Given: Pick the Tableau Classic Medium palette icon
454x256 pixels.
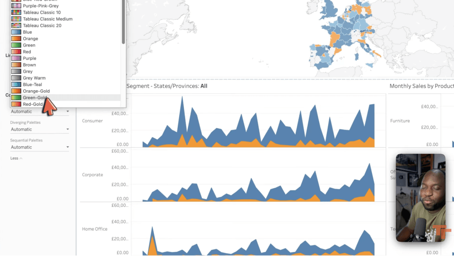Looking at the screenshot, I should [16, 19].
